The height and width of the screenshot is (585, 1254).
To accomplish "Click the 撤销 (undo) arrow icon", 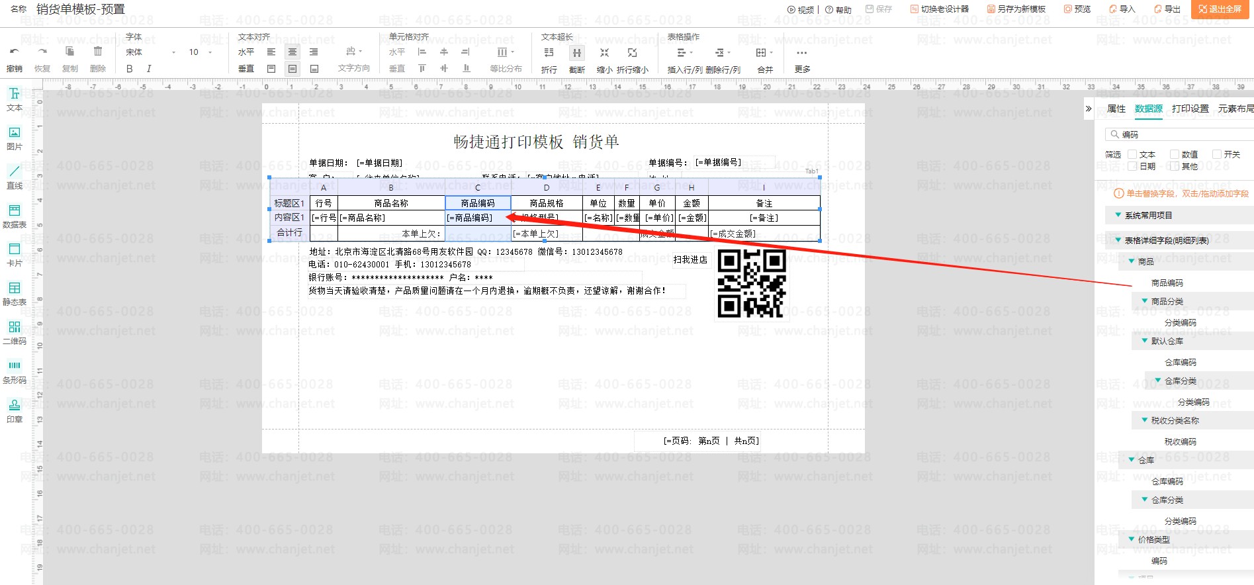I will (14, 52).
